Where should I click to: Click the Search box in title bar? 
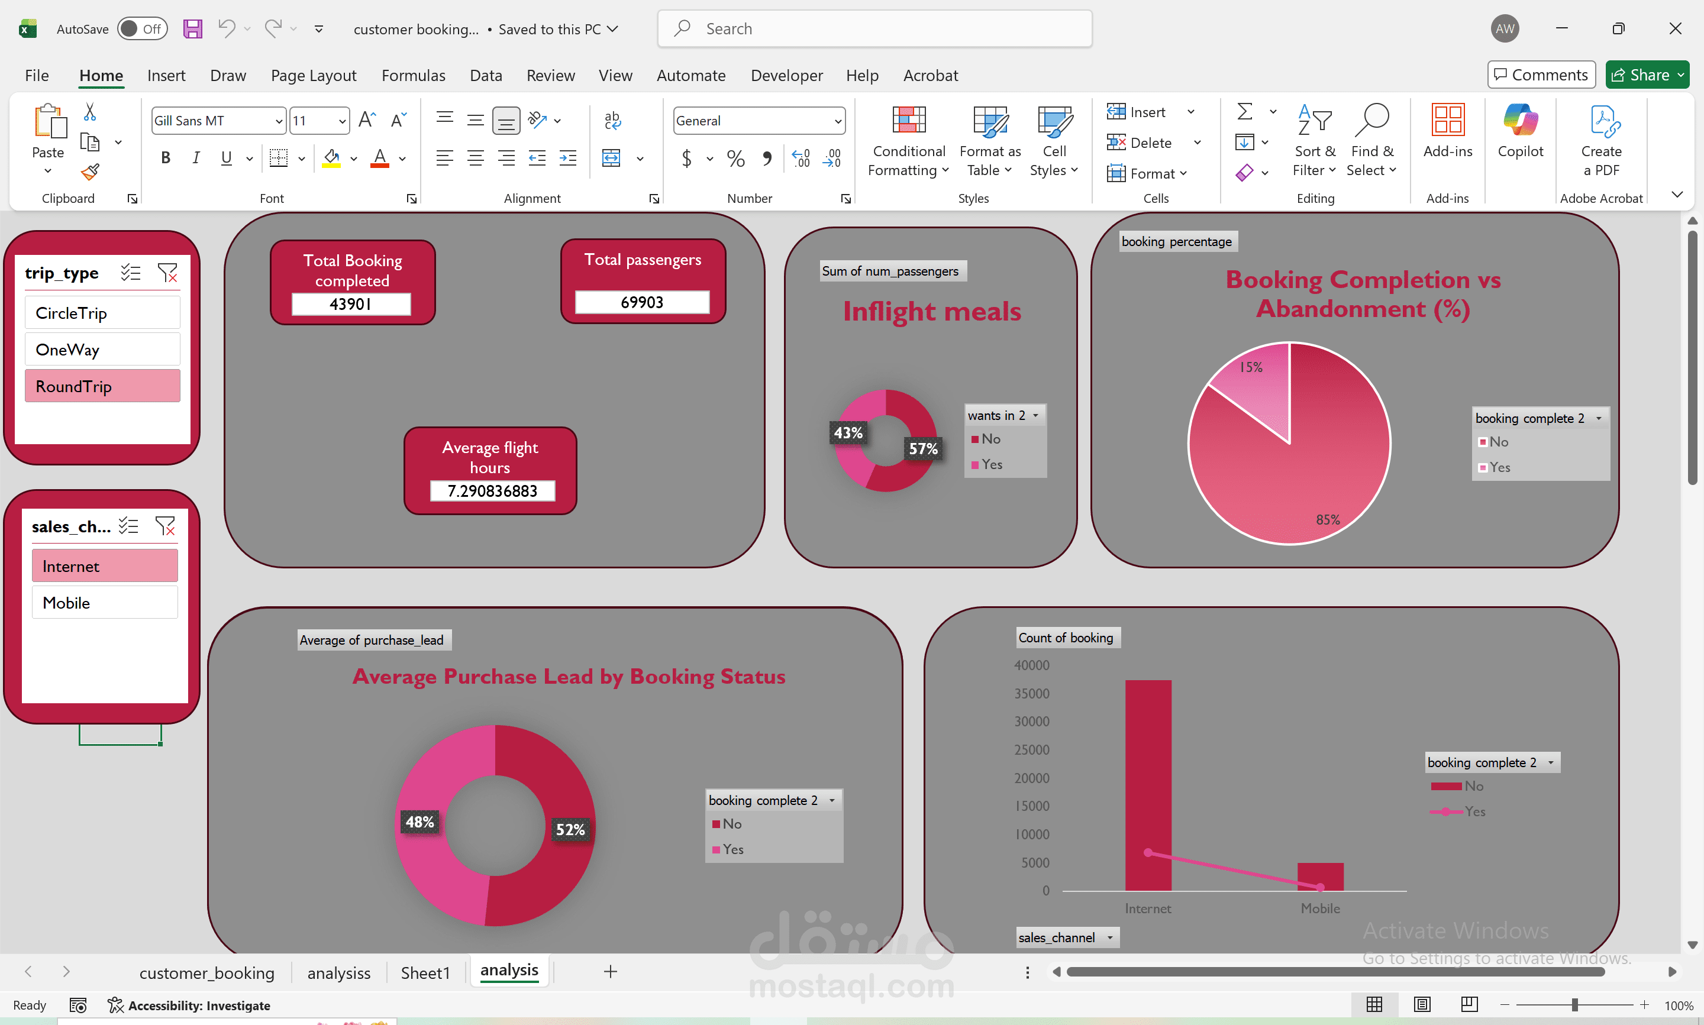coord(874,28)
